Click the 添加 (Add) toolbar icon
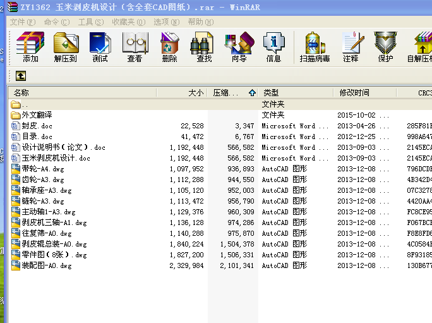This screenshot has width=432, height=323. pyautogui.click(x=30, y=47)
